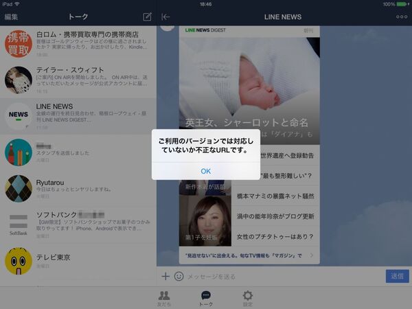Open the Ryutarou chat

78,189
